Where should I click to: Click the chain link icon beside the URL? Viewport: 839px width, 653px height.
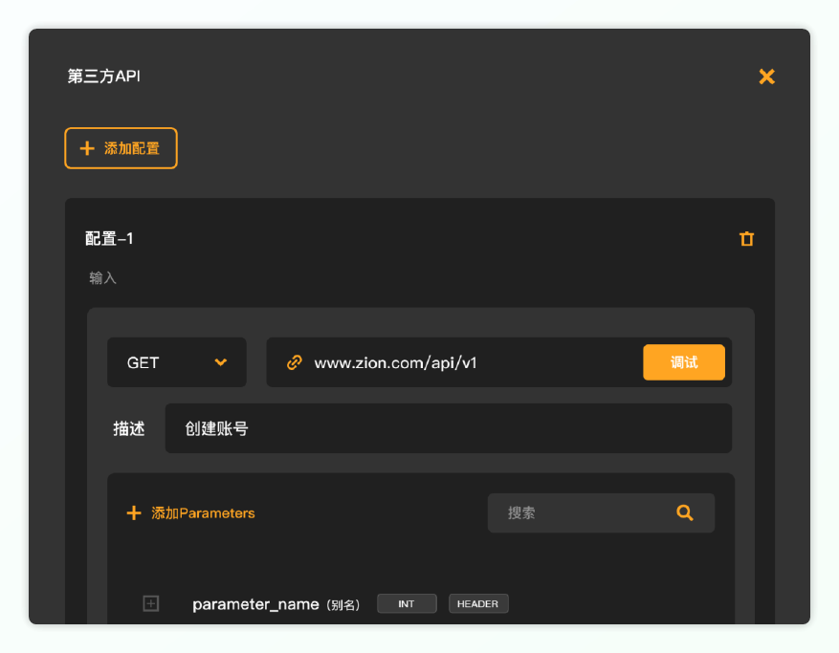(295, 362)
